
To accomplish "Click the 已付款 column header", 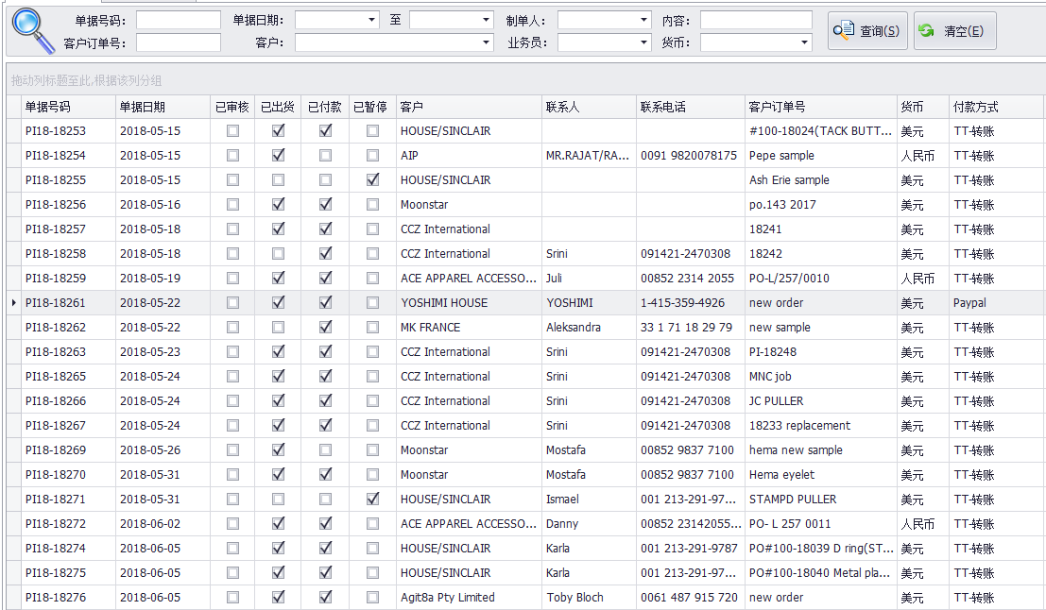I will tap(325, 107).
